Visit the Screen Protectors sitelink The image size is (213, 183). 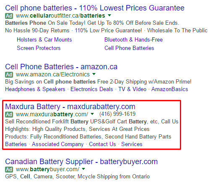[x=39, y=48]
